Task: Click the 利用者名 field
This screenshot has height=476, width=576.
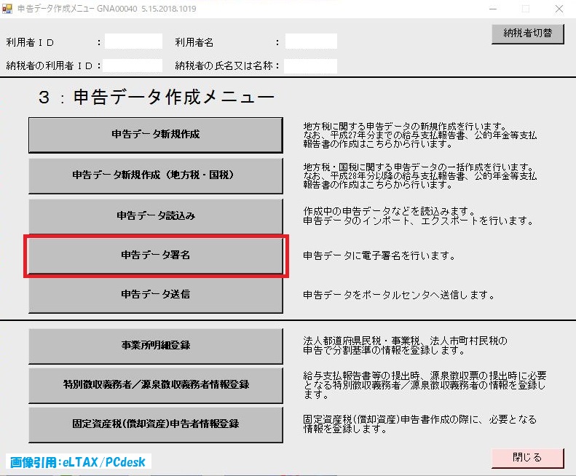Action: point(311,41)
